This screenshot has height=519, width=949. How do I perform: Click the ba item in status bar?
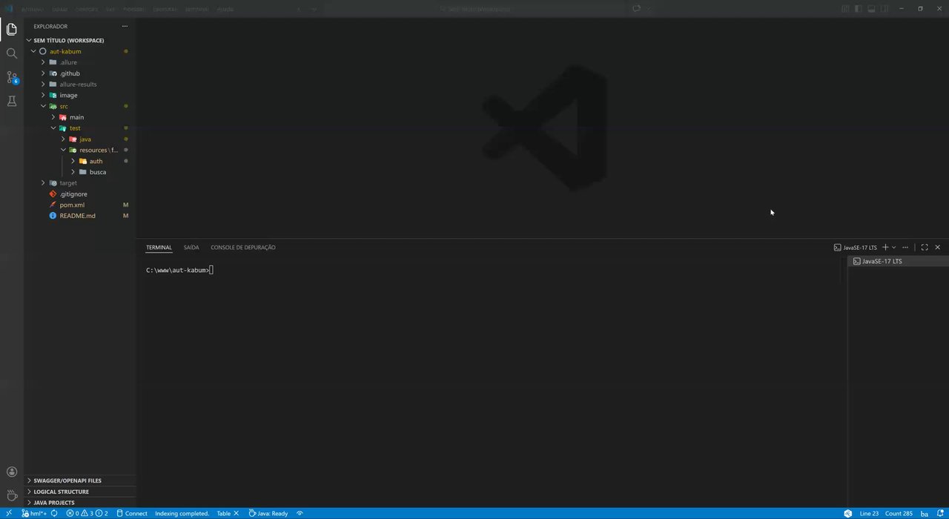(x=925, y=513)
